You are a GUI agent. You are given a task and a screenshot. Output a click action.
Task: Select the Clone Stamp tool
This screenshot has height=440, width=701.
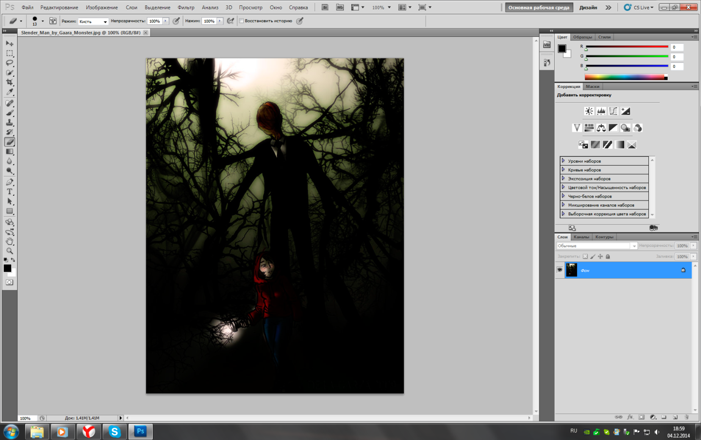(9, 123)
